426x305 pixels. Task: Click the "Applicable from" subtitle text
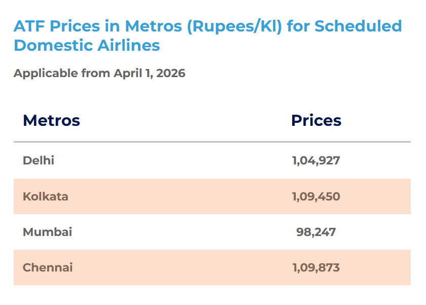pyautogui.click(x=61, y=73)
